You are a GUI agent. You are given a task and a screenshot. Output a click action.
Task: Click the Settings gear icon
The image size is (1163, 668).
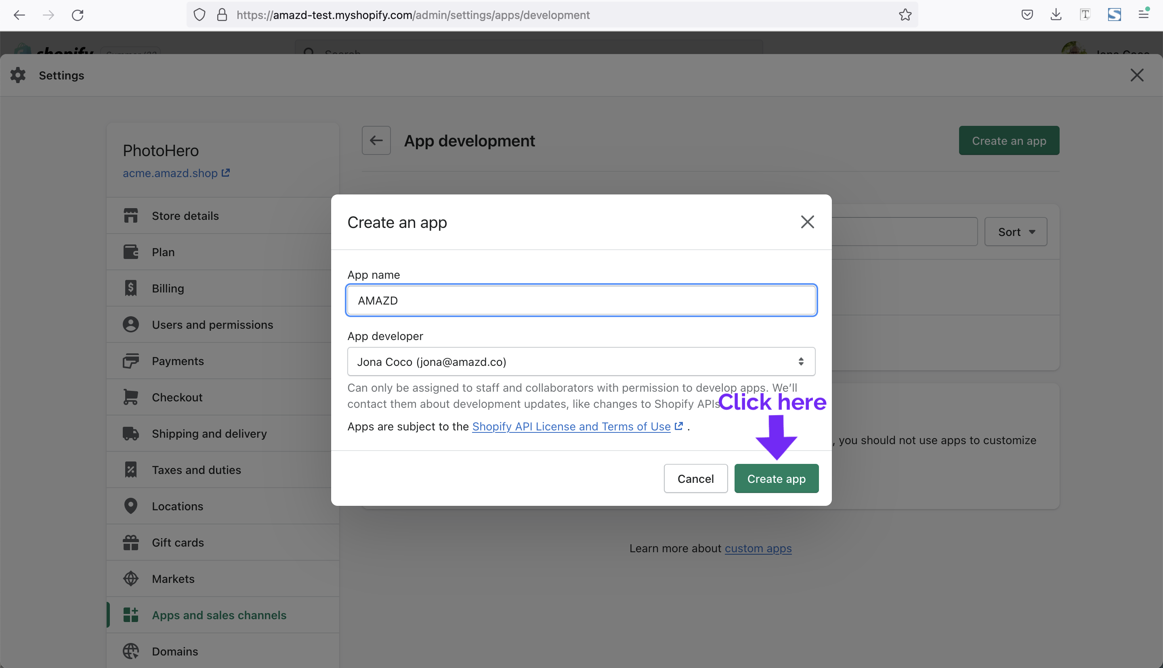click(18, 75)
